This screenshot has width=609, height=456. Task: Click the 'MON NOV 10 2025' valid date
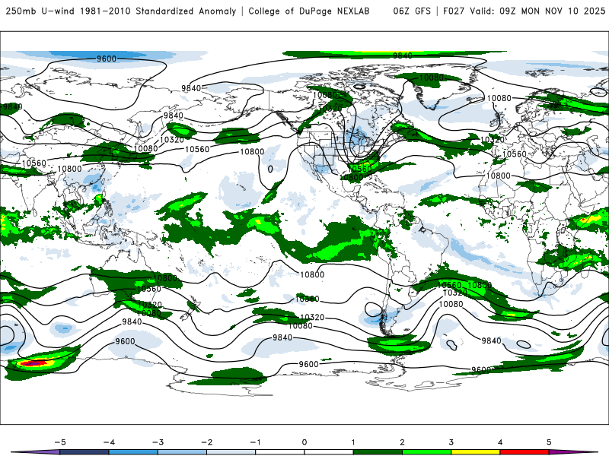(x=563, y=11)
